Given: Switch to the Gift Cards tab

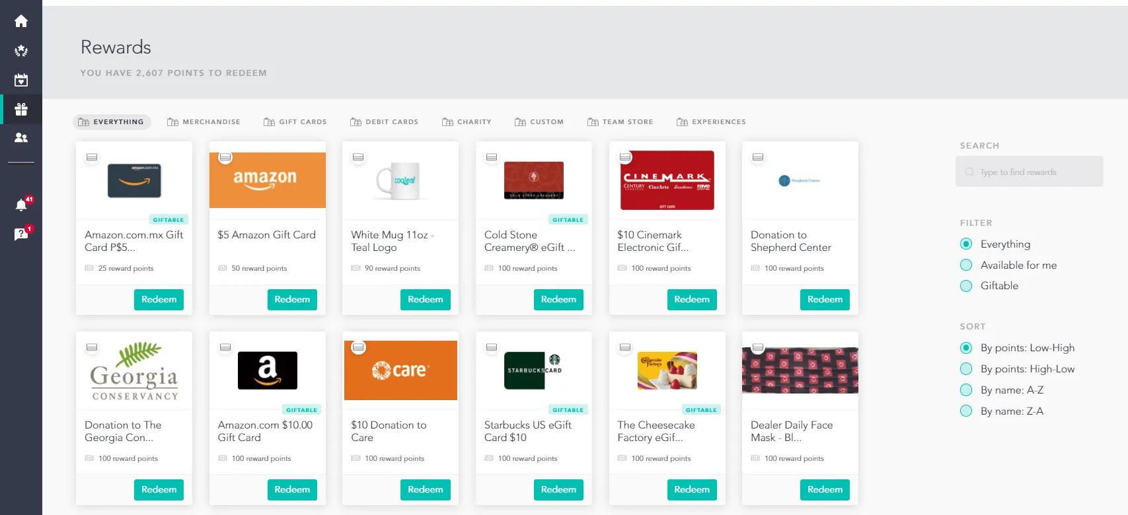Looking at the screenshot, I should 295,122.
